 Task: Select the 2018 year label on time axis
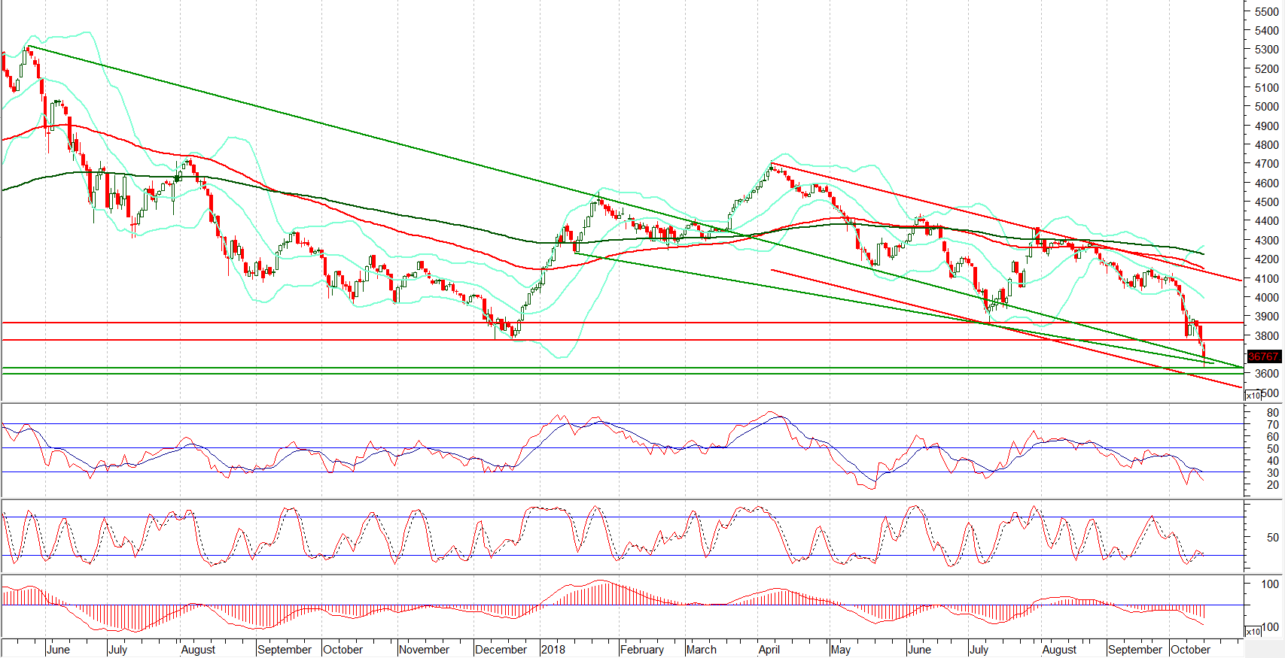coord(553,649)
